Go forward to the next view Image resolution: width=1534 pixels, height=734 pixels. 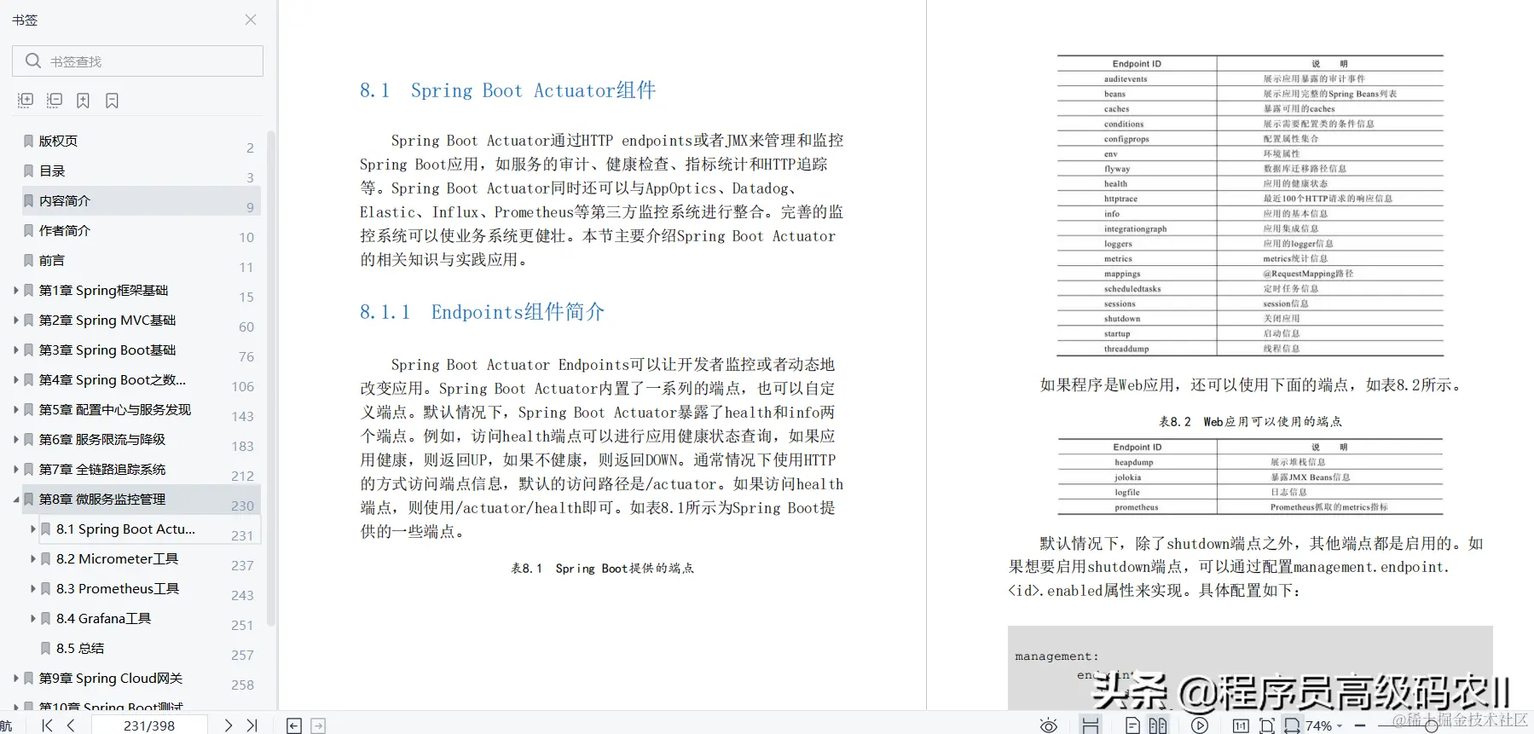pos(318,725)
